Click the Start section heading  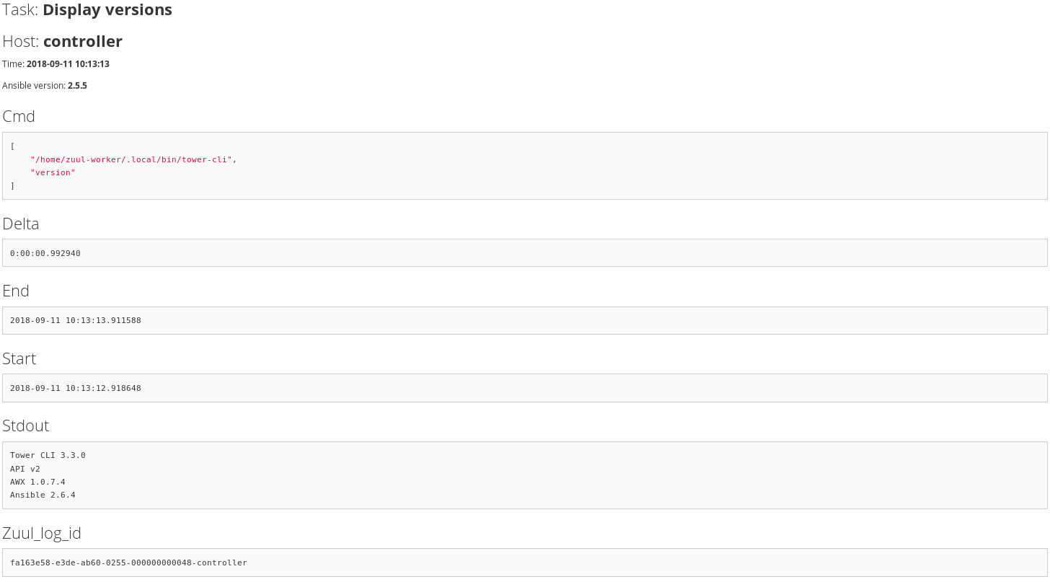(x=19, y=359)
